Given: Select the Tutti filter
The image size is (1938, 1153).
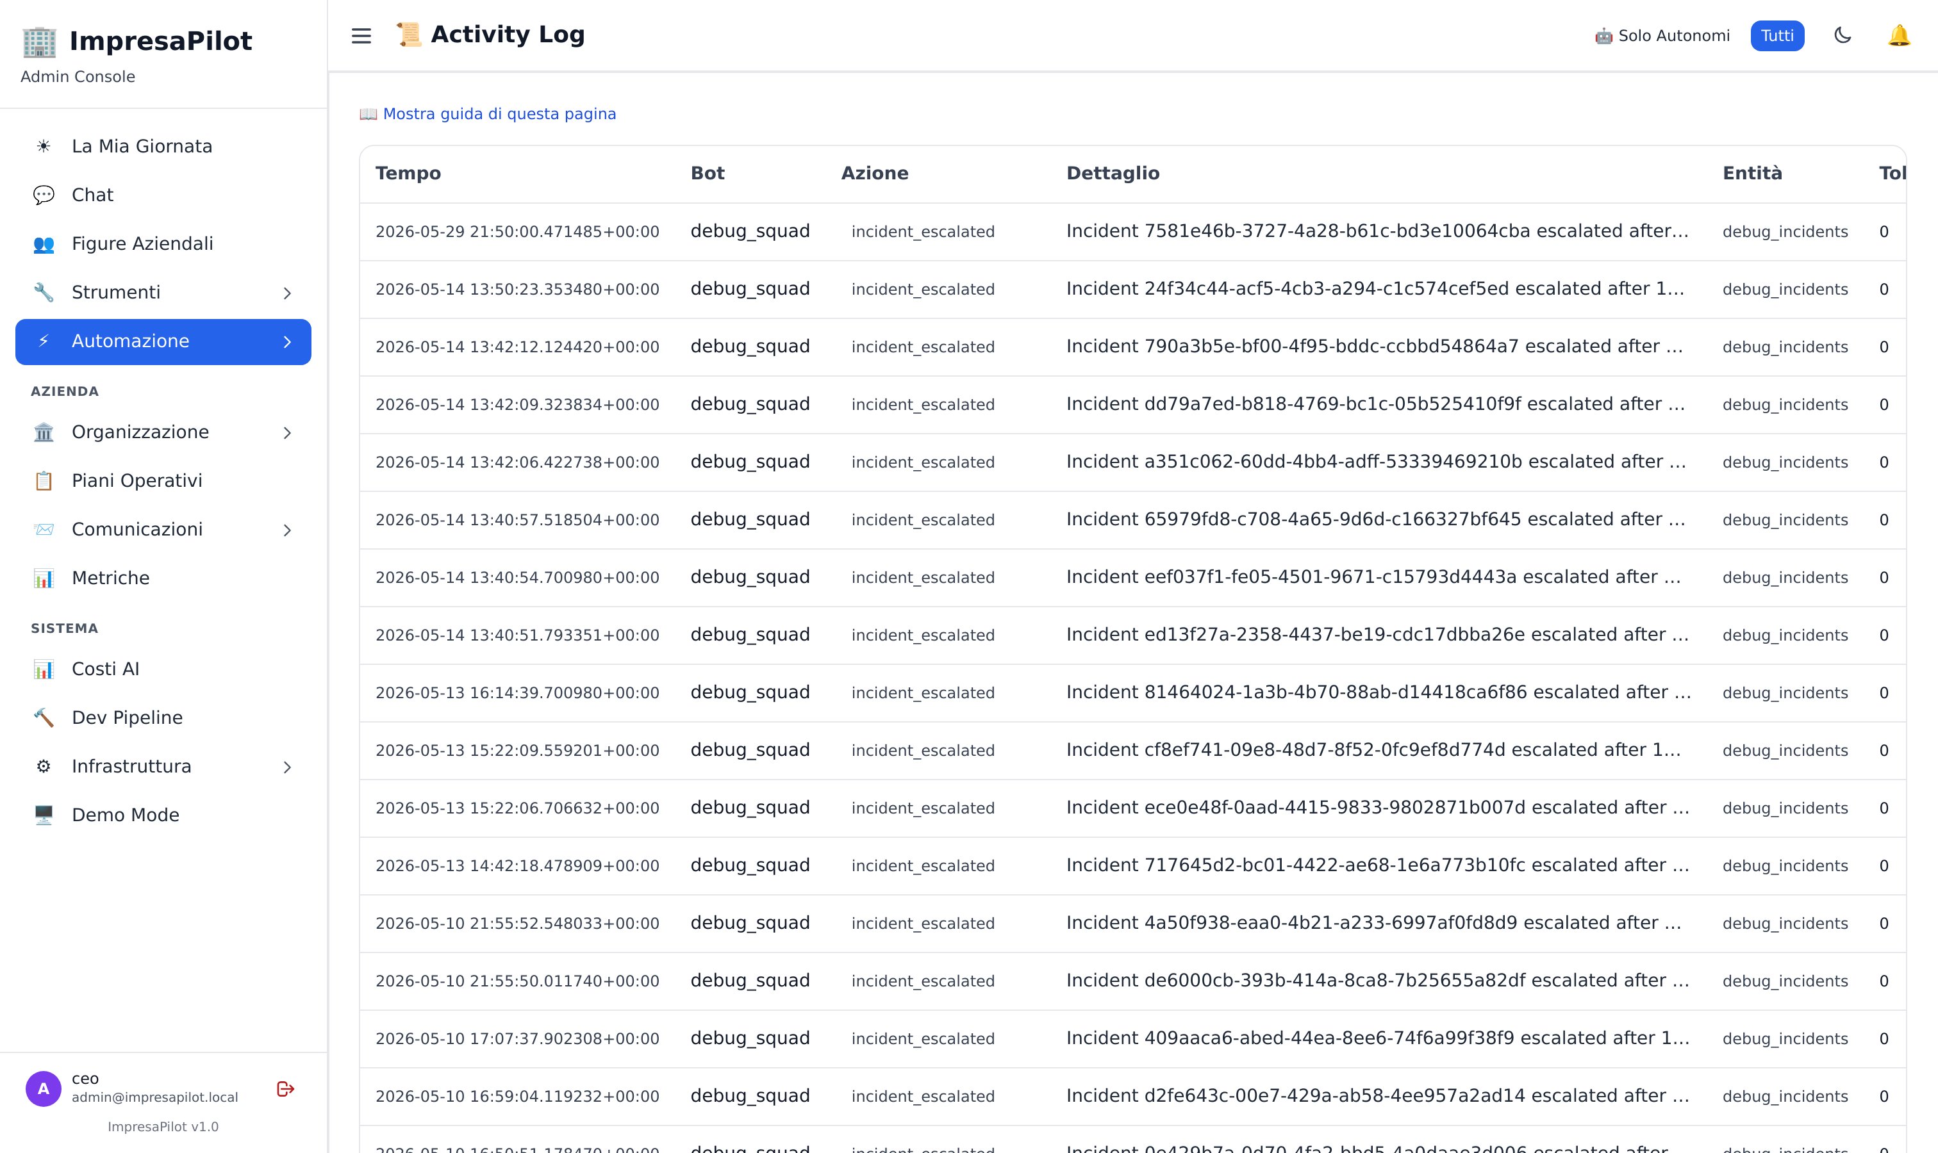Looking at the screenshot, I should pos(1777,36).
